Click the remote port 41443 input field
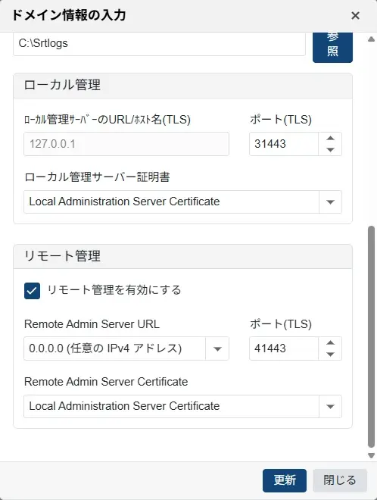The height and width of the screenshot is (500, 377). (x=284, y=348)
